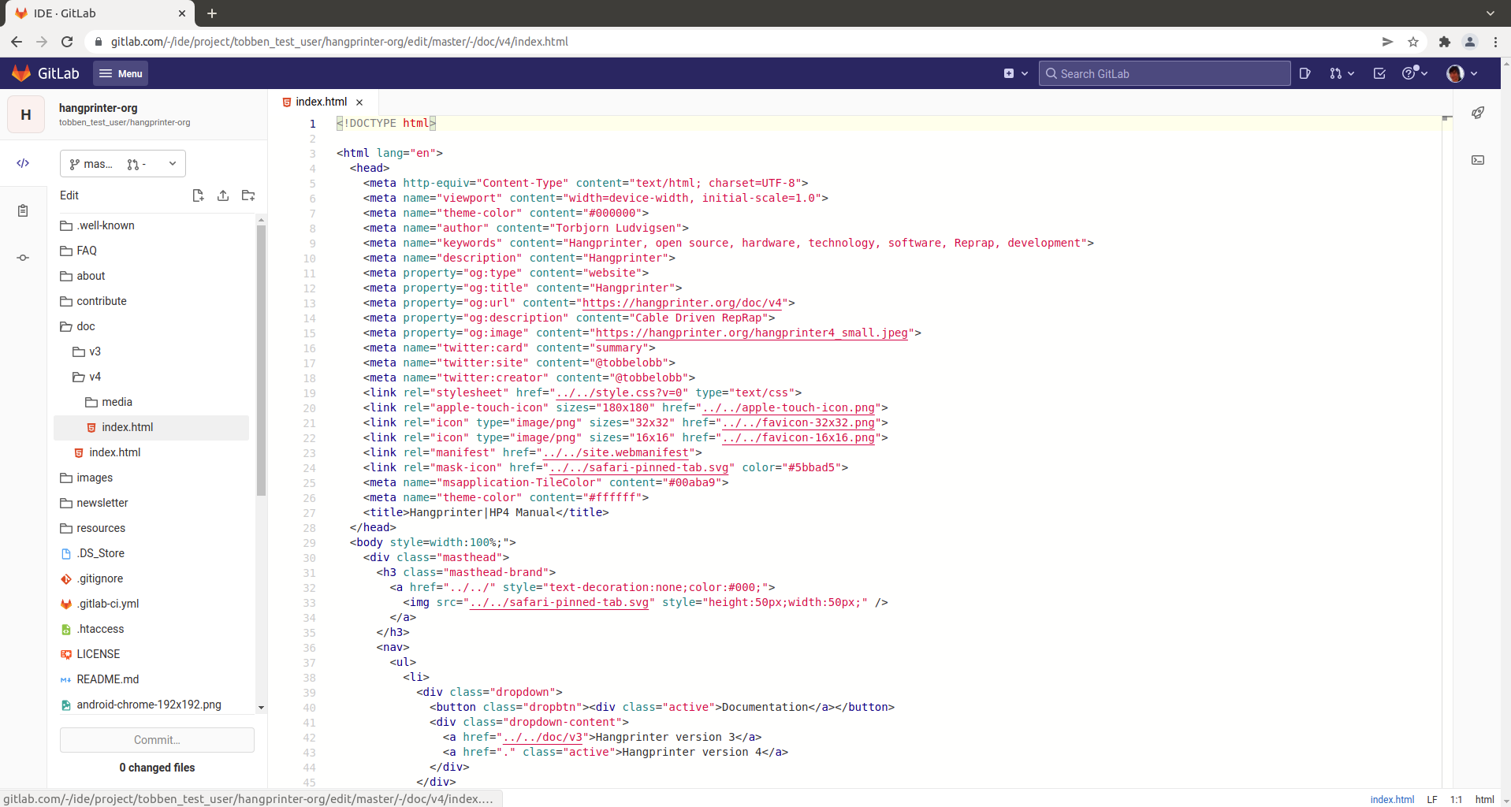The width and height of the screenshot is (1511, 807).
Task: Open the Commit activity icon in sidebar
Action: [23, 258]
